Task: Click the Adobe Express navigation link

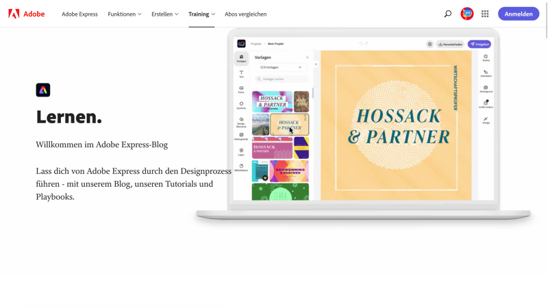Action: tap(79, 14)
